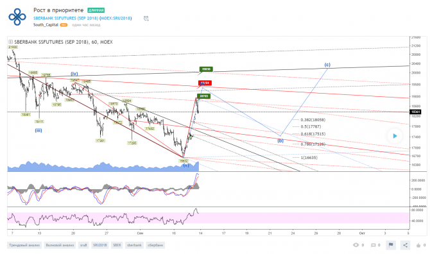The height and width of the screenshot is (254, 430).
Task: Click the South_Capital author avatar logo
Action: [x=17, y=17]
